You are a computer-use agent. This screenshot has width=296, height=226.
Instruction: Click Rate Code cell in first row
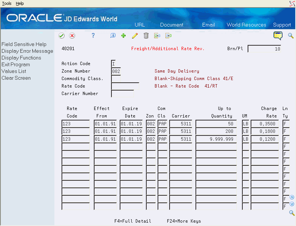(76, 124)
